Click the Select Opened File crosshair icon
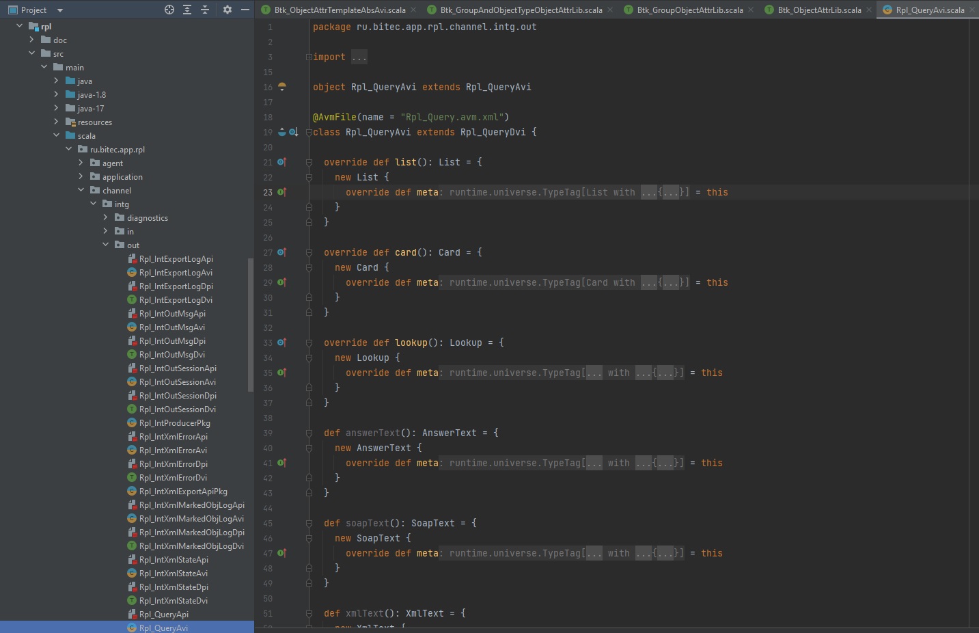The image size is (979, 633). [169, 10]
